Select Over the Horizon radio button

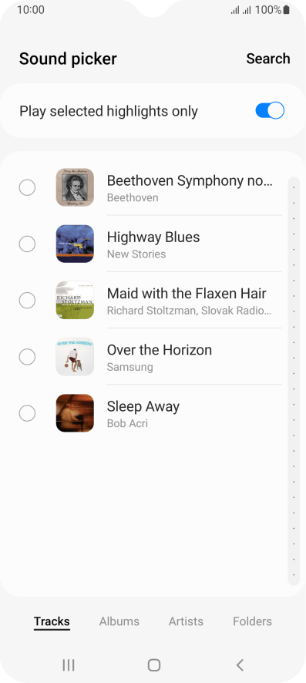pyautogui.click(x=27, y=357)
